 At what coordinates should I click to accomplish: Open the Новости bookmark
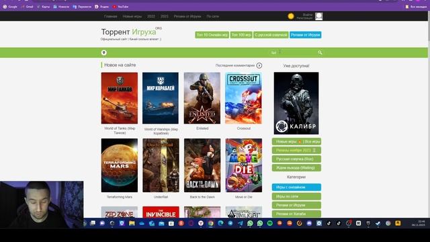61,7
